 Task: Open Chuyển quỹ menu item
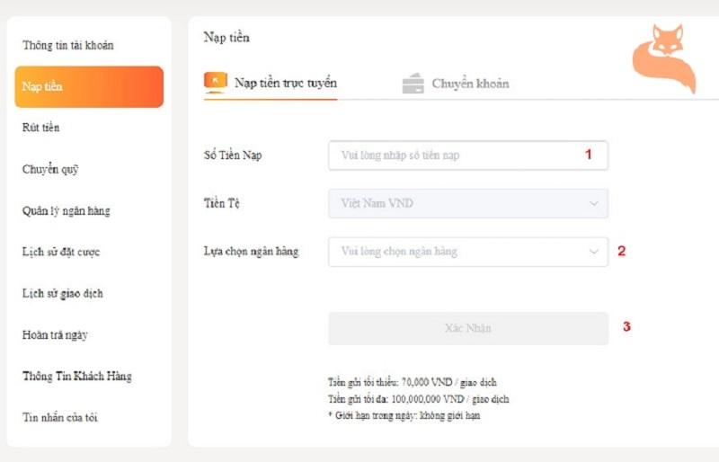coord(50,169)
